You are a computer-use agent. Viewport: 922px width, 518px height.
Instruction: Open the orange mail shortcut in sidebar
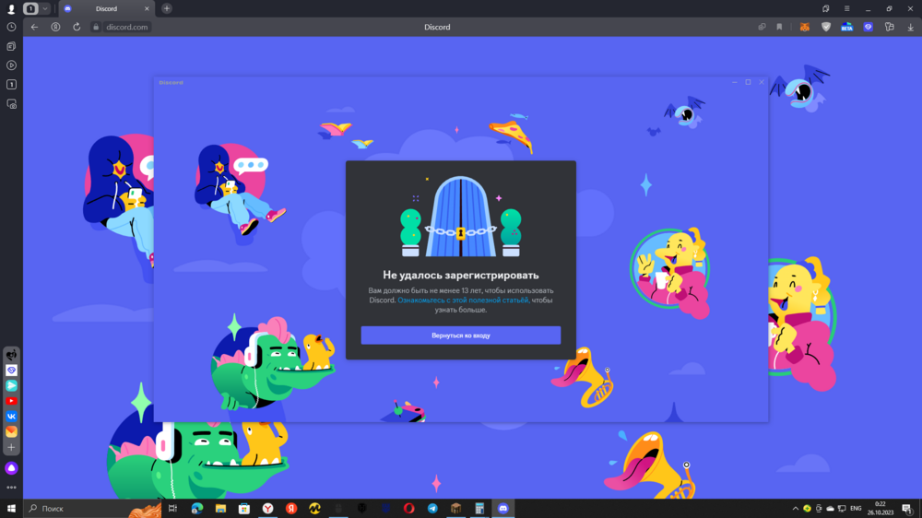[x=11, y=431]
